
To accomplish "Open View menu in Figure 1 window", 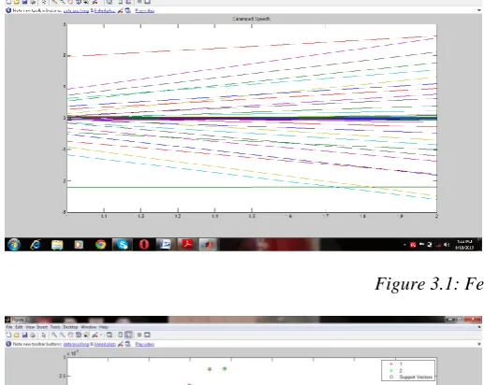I will (30, 327).
